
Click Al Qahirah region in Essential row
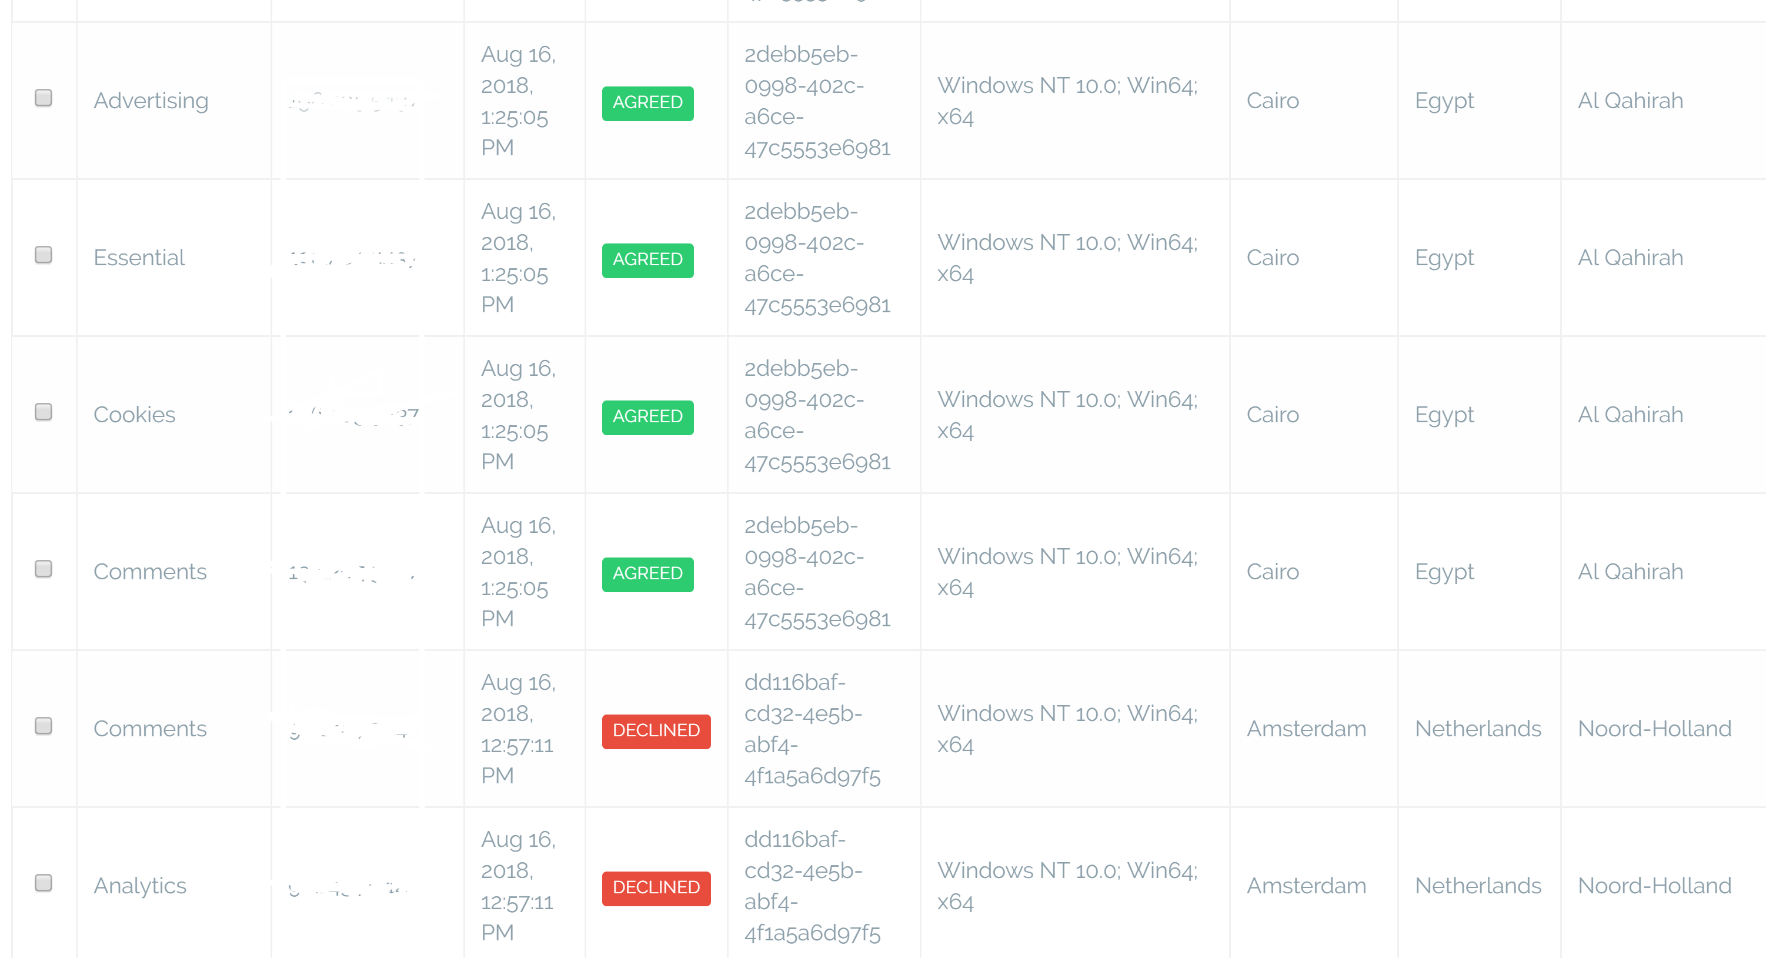point(1630,258)
